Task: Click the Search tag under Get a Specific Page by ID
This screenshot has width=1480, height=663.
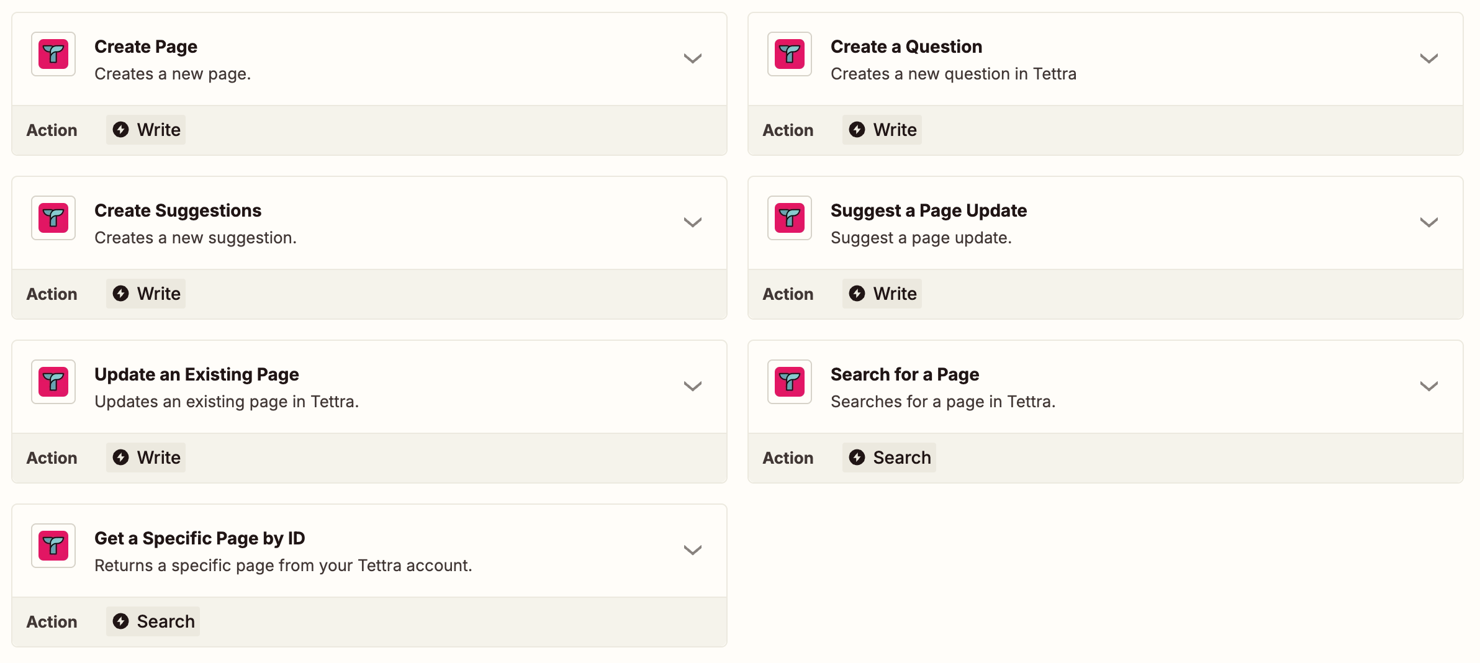Action: [x=153, y=621]
